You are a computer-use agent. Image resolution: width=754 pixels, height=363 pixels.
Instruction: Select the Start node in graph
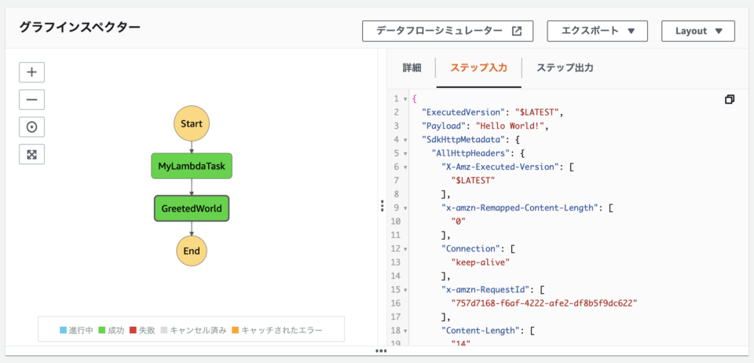192,123
